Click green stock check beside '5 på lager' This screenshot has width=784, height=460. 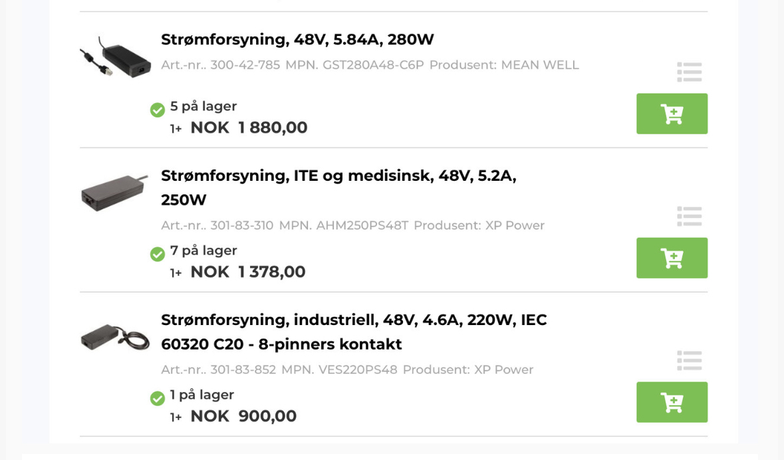pyautogui.click(x=158, y=110)
